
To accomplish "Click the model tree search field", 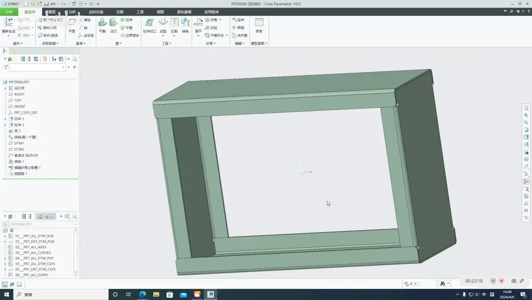I will coord(37,67).
